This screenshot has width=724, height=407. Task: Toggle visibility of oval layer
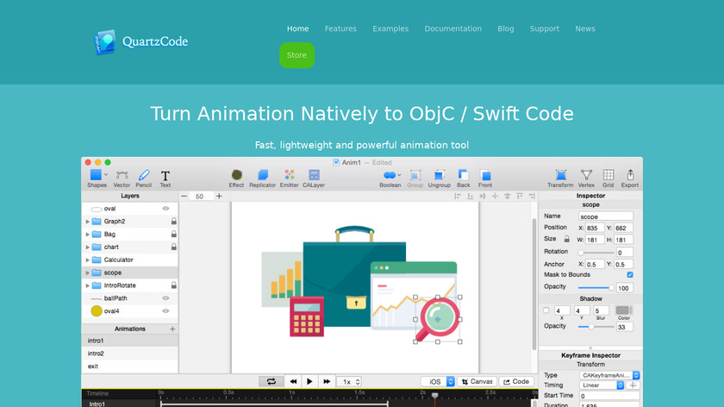165,209
